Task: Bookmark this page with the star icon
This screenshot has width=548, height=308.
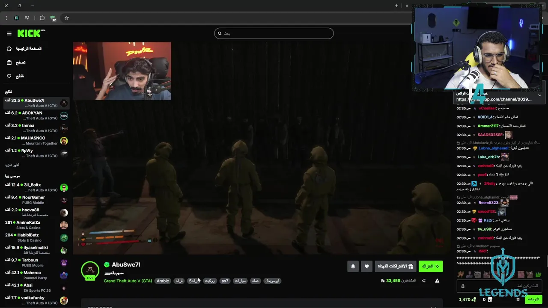Action: tap(67, 18)
